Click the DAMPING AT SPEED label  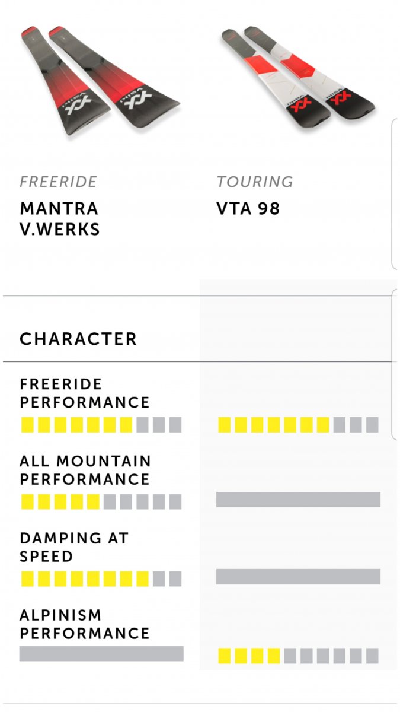pos(74,547)
